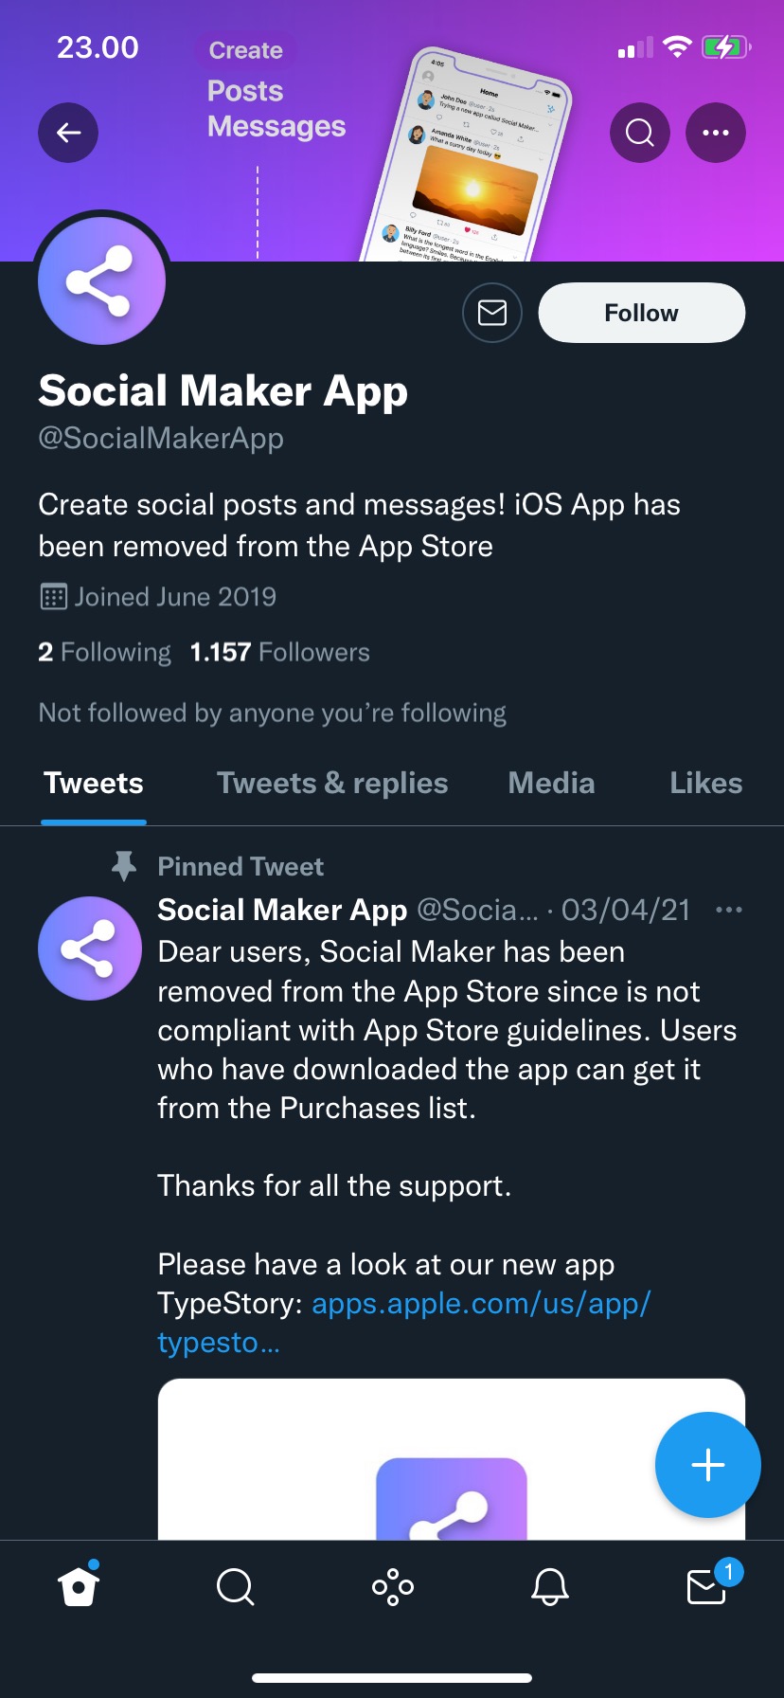Open the TypeStory App Store link

click(480, 1304)
